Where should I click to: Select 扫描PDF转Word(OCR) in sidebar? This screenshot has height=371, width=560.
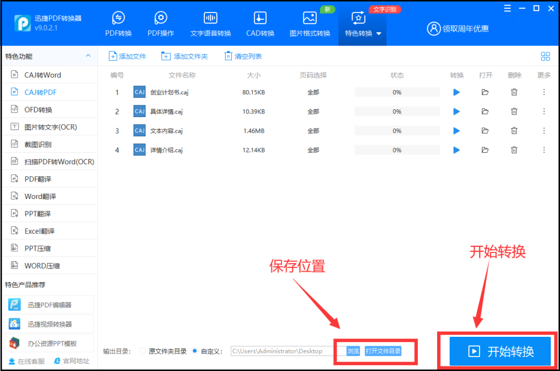click(x=50, y=162)
